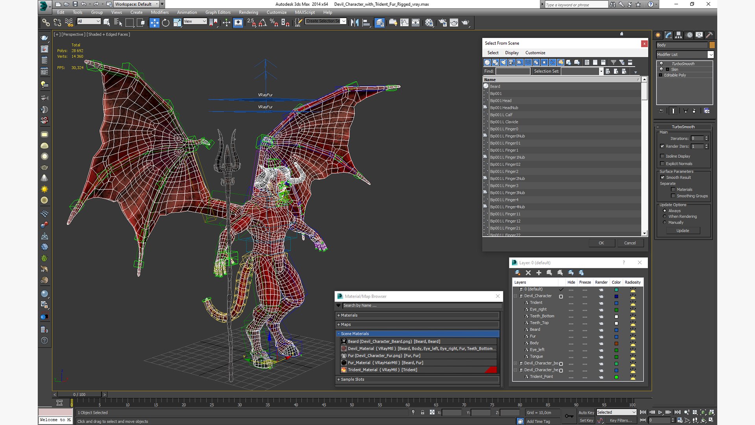Screen dimensions: 755x425
Task: Open the Graph Editors menu
Action: click(x=218, y=12)
